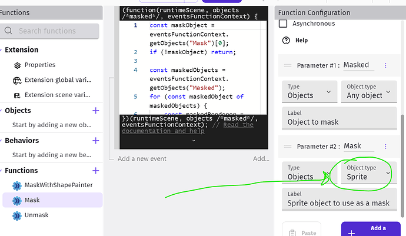Open Extension scene variables item
The width and height of the screenshot is (406, 236).
(18, 95)
